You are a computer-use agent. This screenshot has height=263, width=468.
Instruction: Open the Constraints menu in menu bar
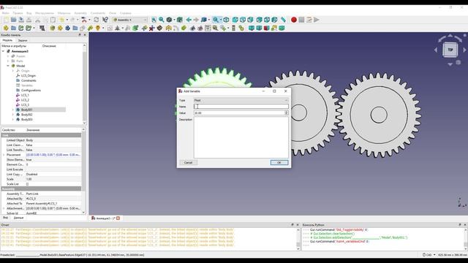point(98,13)
